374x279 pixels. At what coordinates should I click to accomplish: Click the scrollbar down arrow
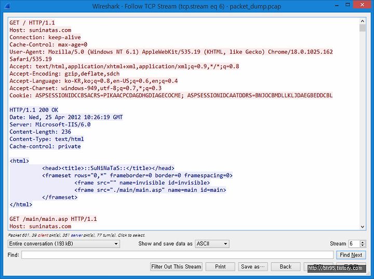tap(363, 227)
